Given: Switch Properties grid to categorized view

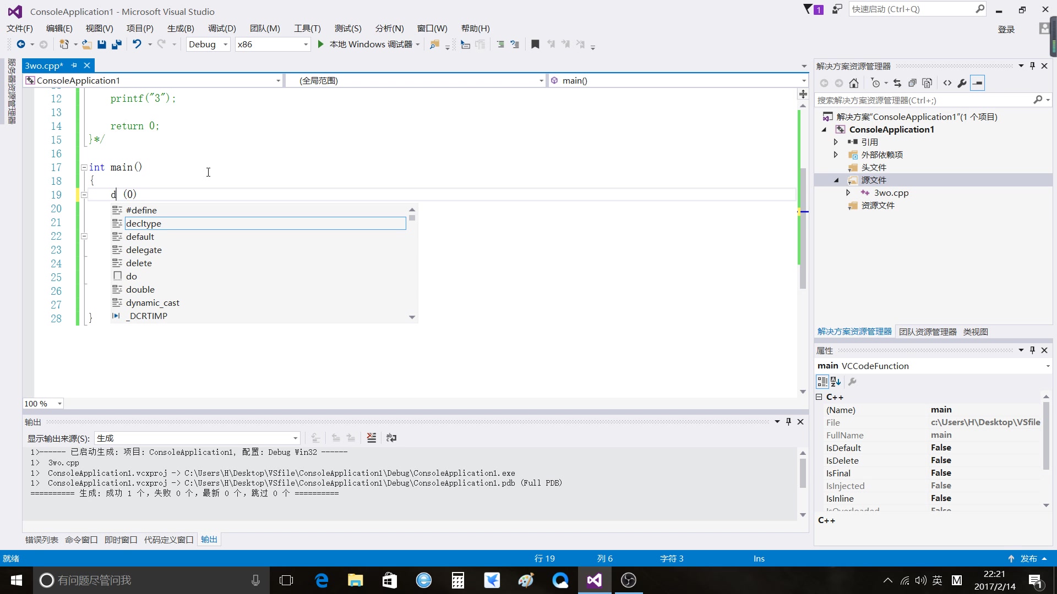Looking at the screenshot, I should click(x=822, y=382).
